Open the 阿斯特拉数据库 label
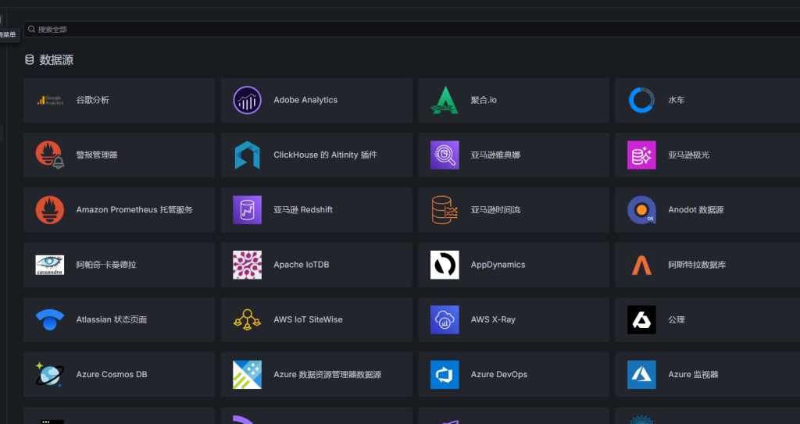Screen dimensions: 800x424 697,265
